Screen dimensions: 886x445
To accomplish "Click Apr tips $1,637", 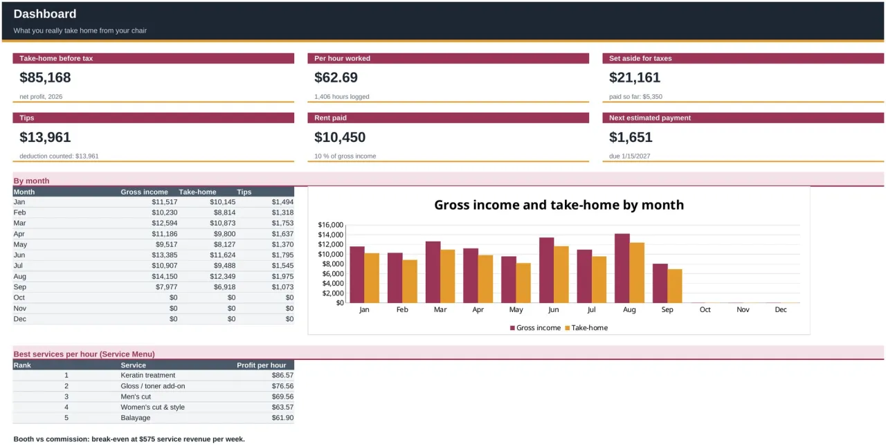I will point(282,234).
